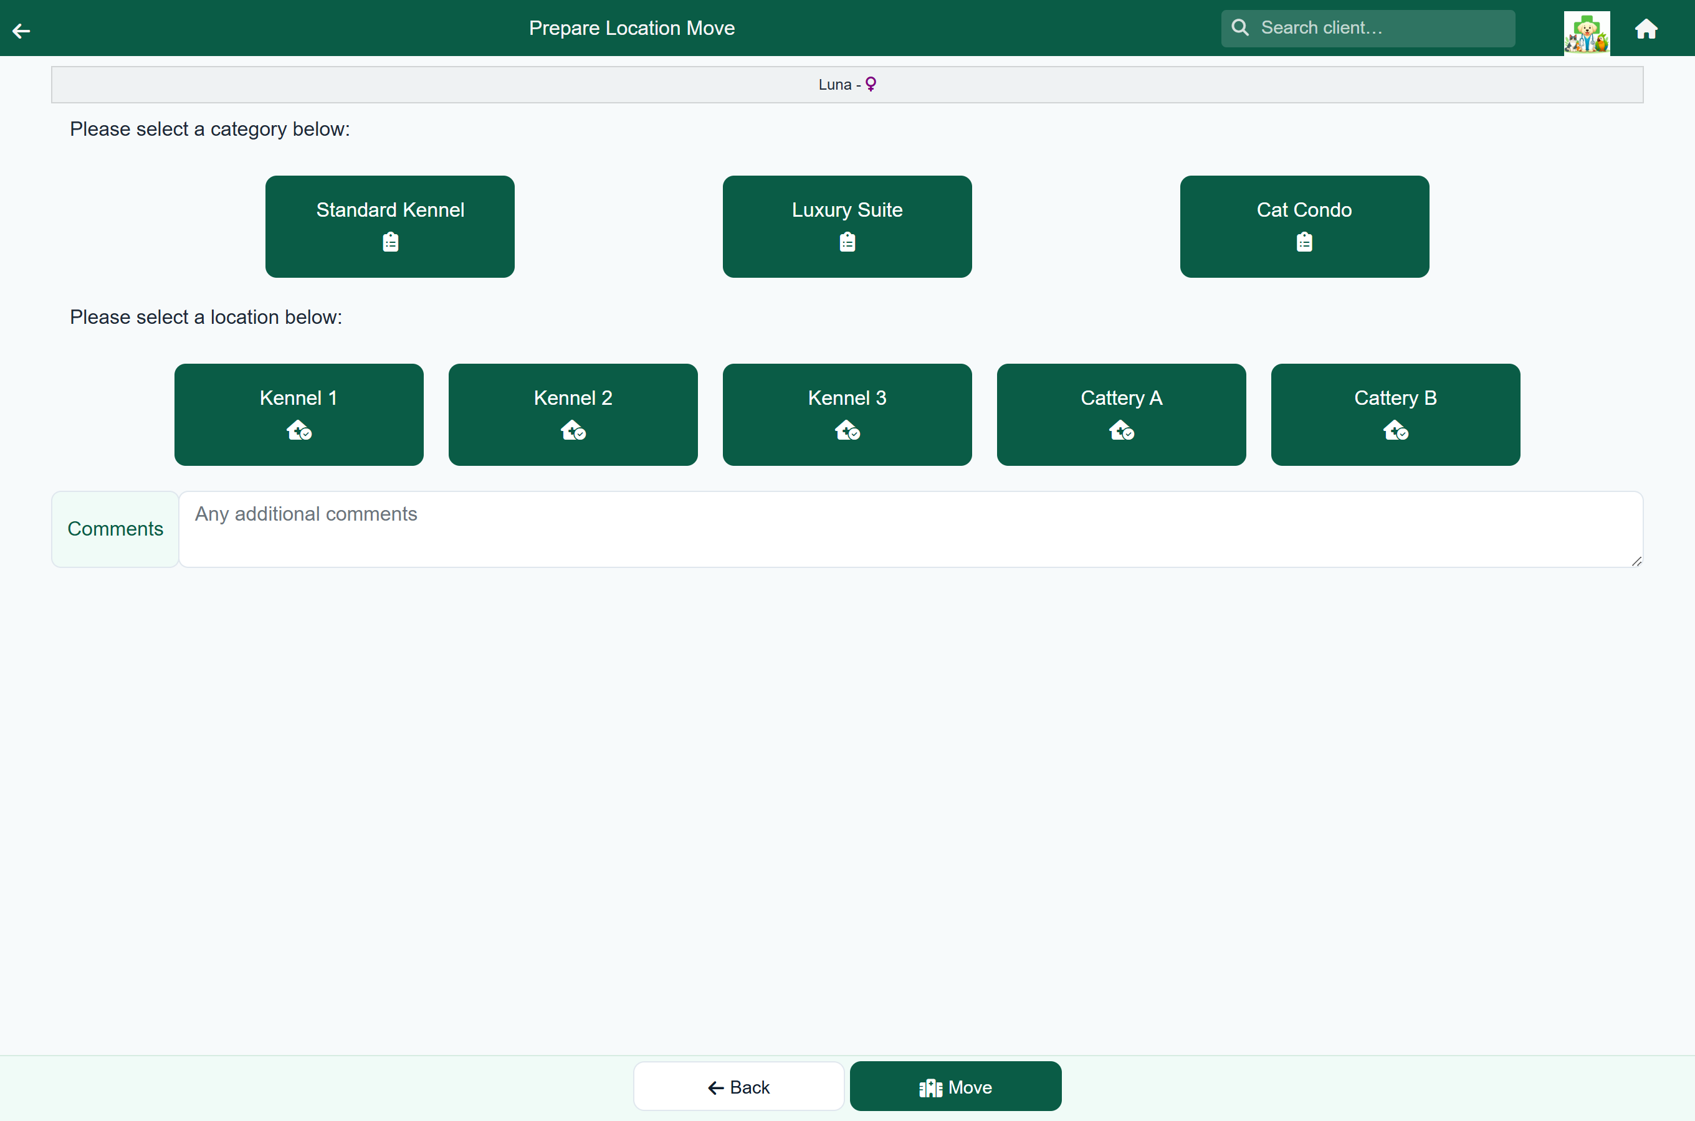Choose the Kennel 2 location

pos(573,415)
